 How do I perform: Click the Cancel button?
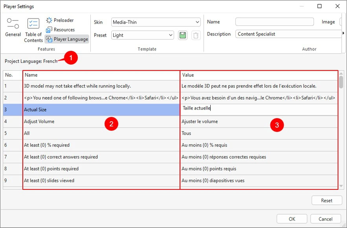pyautogui.click(x=325, y=219)
